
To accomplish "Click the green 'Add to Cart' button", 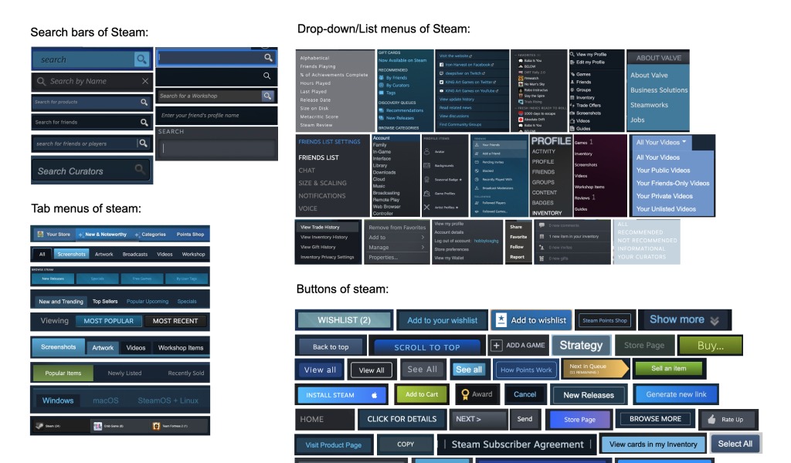I will coord(421,394).
